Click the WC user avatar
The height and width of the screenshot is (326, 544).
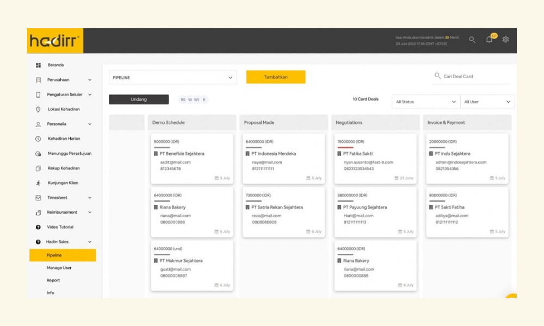(x=197, y=100)
